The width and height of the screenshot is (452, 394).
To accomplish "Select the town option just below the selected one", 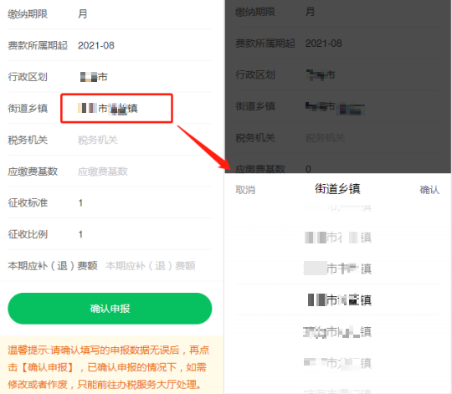I will (337, 331).
